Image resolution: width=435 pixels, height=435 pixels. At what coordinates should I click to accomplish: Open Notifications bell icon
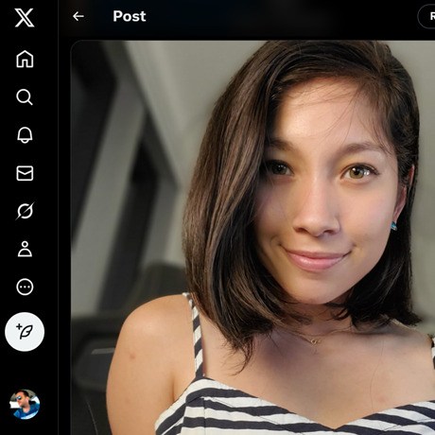pos(25,135)
